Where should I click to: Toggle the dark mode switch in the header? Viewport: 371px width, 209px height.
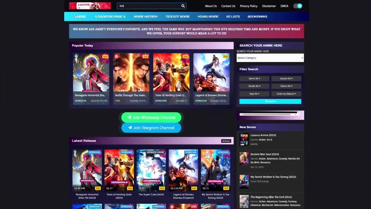pos(298,6)
